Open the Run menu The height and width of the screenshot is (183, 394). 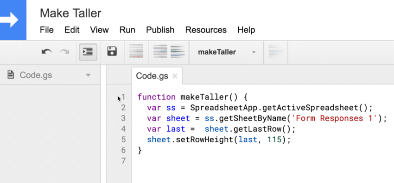pyautogui.click(x=127, y=30)
